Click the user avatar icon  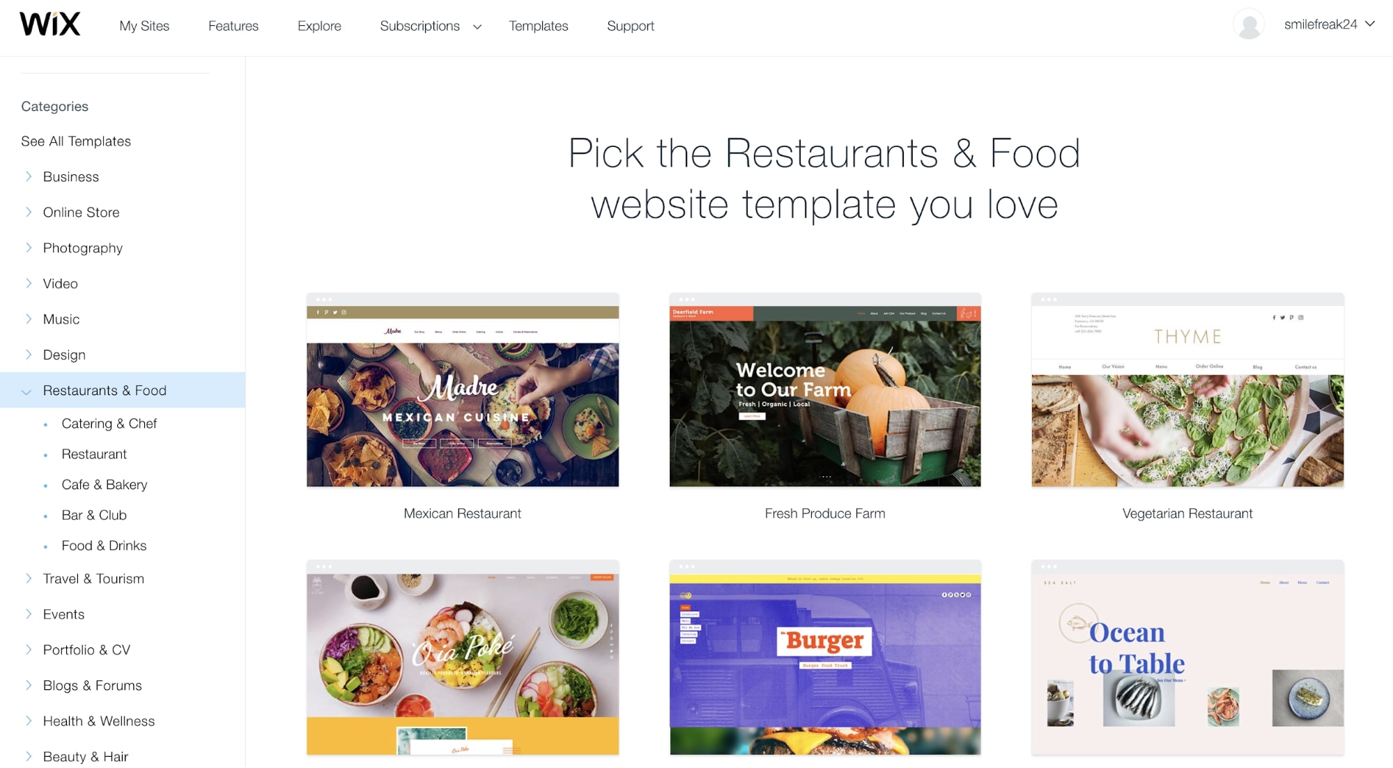click(x=1248, y=24)
